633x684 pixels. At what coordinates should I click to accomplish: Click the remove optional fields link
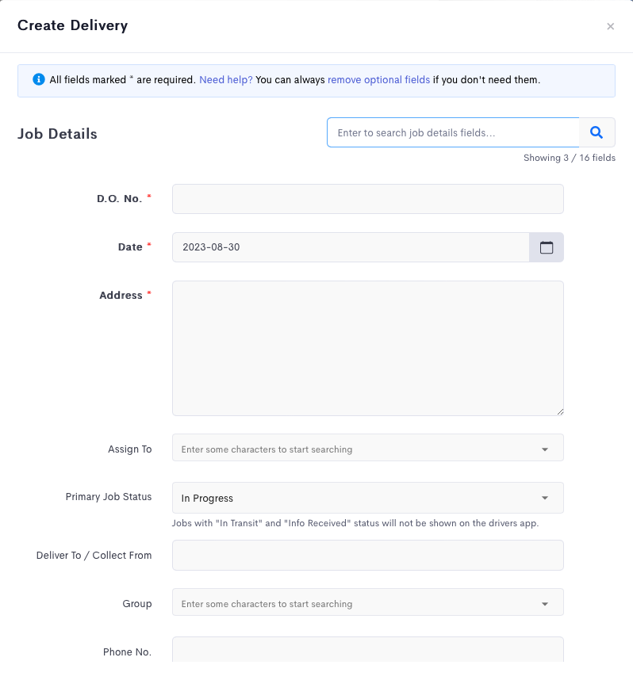(x=378, y=80)
